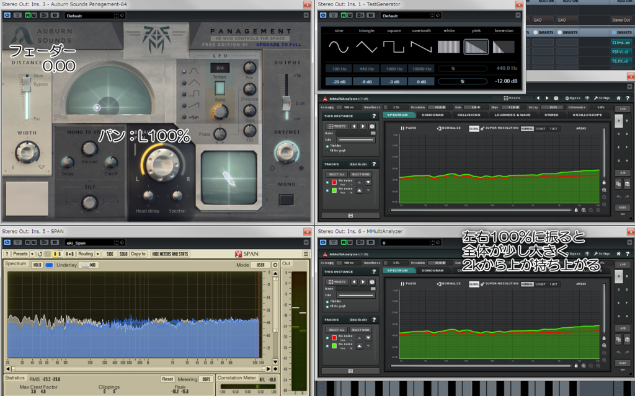Click the A/B button in upper MMultiAnalyzer
The height and width of the screenshot is (396, 635).
coord(623,173)
